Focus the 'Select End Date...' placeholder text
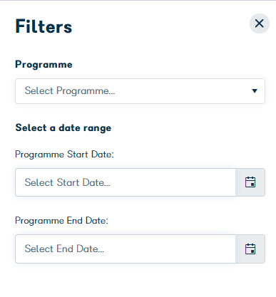The width and height of the screenshot is (276, 297). tap(64, 249)
